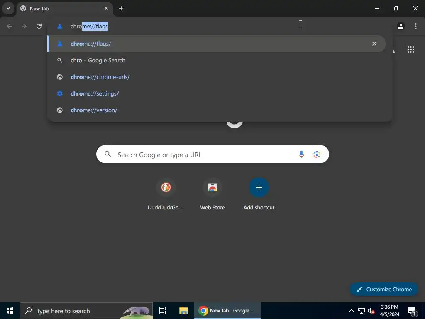Image resolution: width=425 pixels, height=319 pixels.
Task: Open the clock showing 3:36 PM
Action: pos(389,311)
